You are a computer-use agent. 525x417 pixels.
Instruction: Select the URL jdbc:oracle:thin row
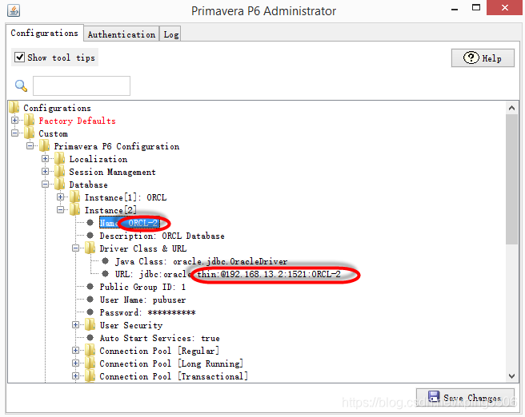tap(227, 274)
